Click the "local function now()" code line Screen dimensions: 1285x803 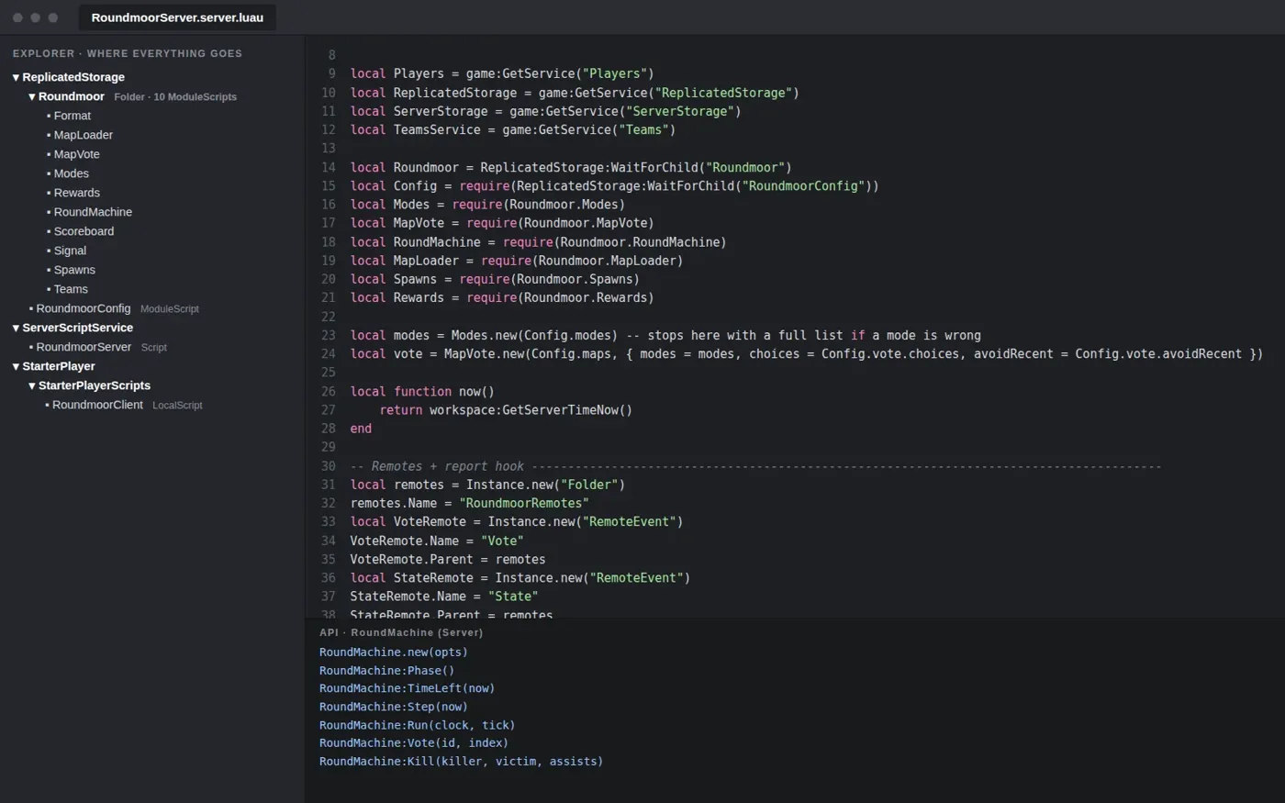422,392
